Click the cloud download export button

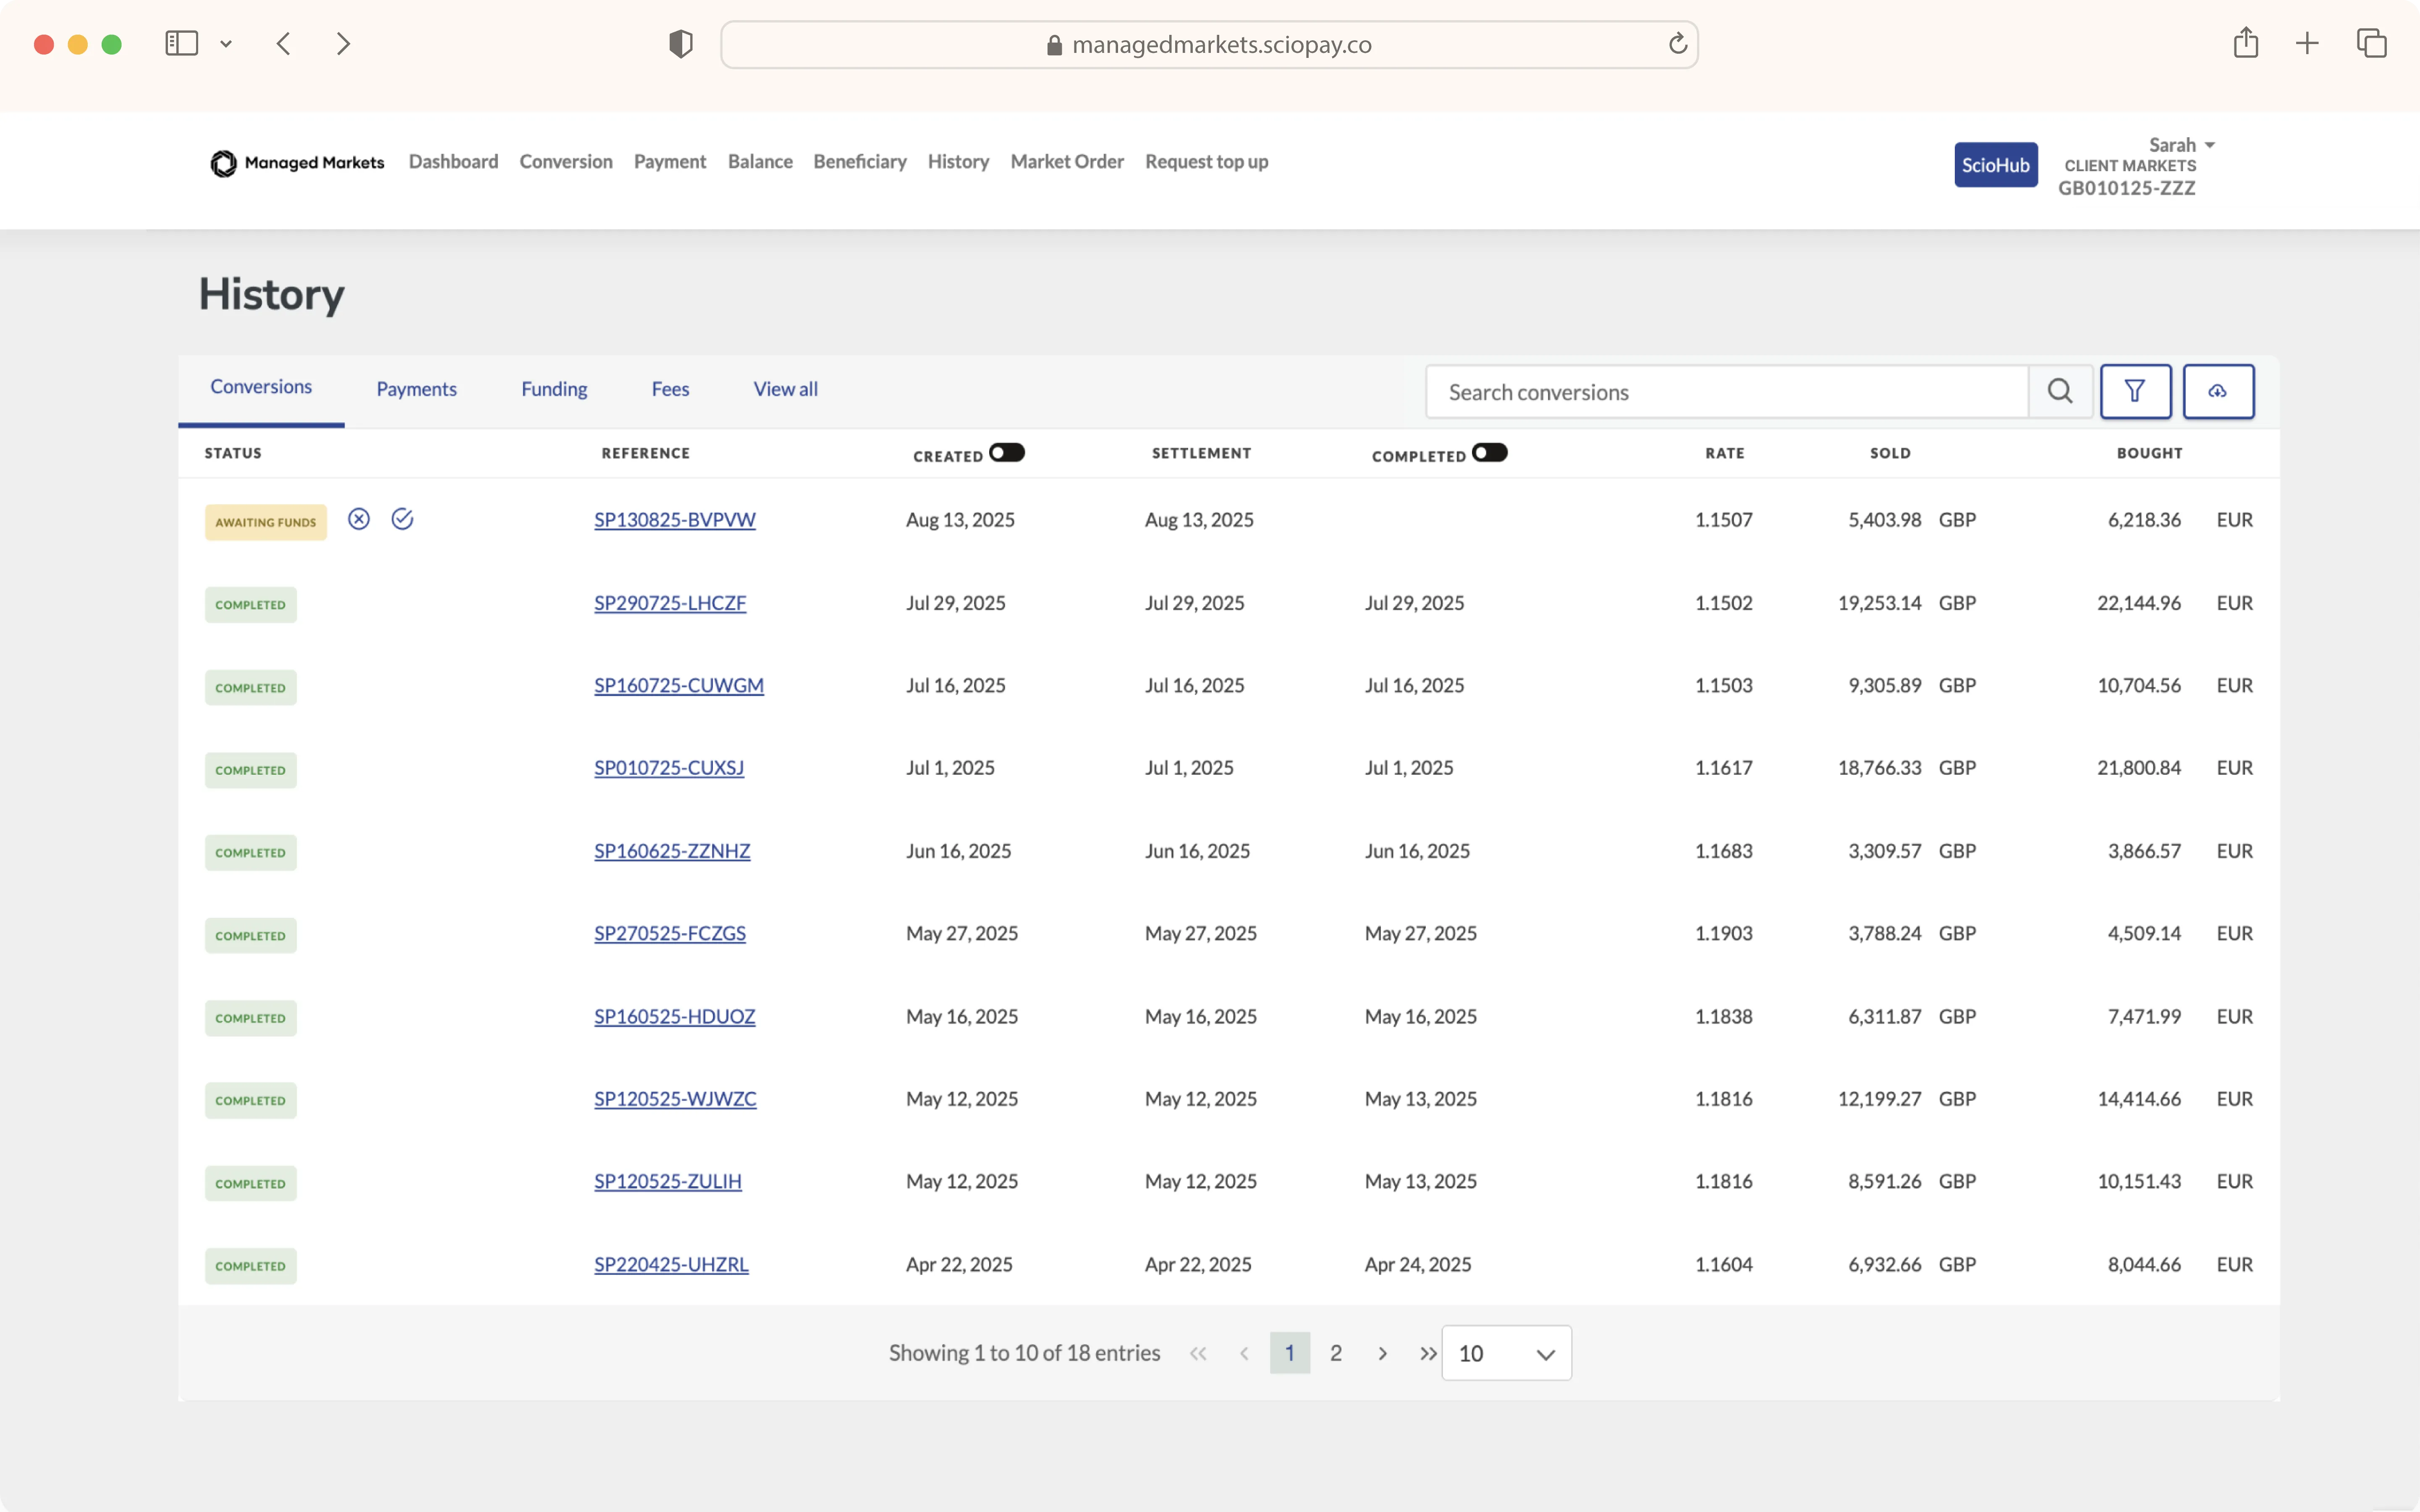(x=2218, y=391)
